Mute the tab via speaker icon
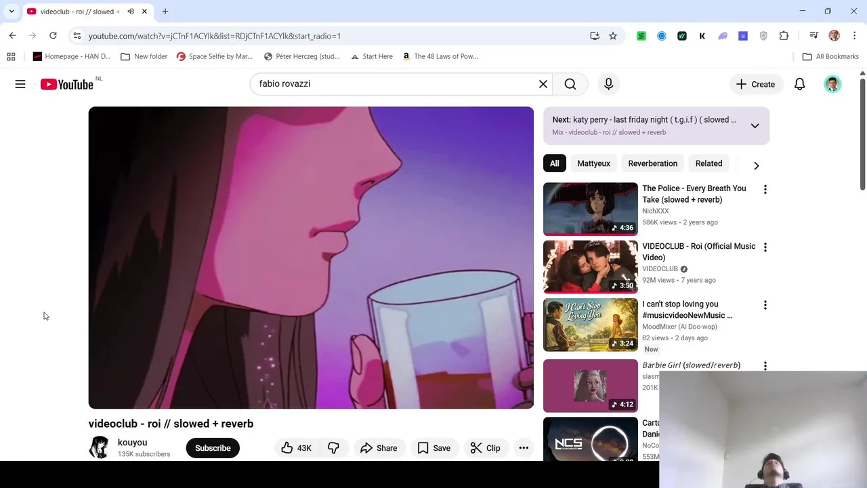The width and height of the screenshot is (867, 488). [x=131, y=12]
